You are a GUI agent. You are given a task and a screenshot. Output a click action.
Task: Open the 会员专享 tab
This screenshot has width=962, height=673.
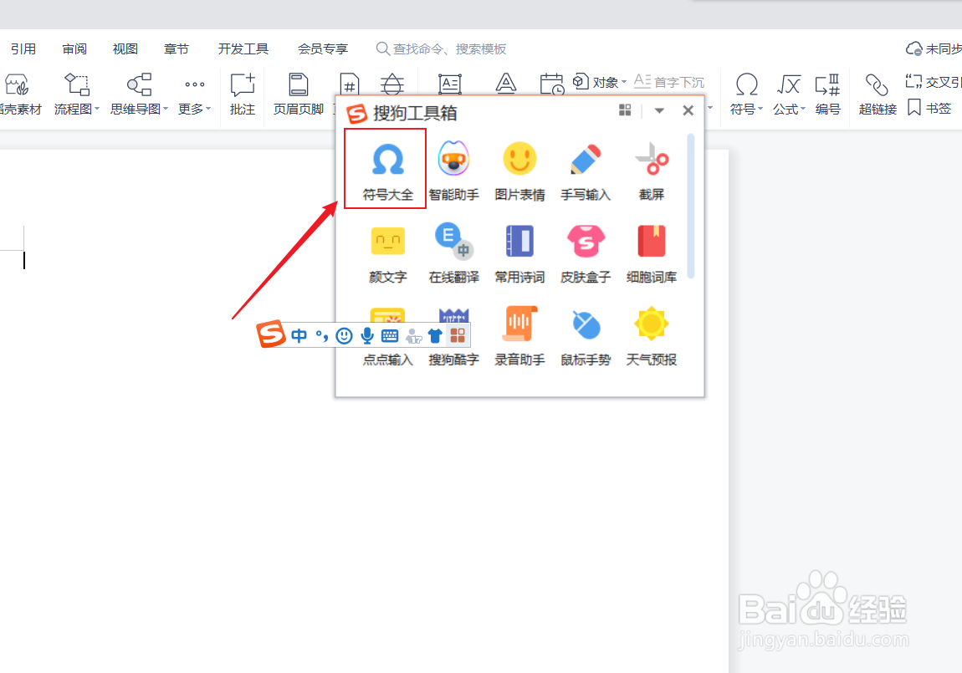323,49
